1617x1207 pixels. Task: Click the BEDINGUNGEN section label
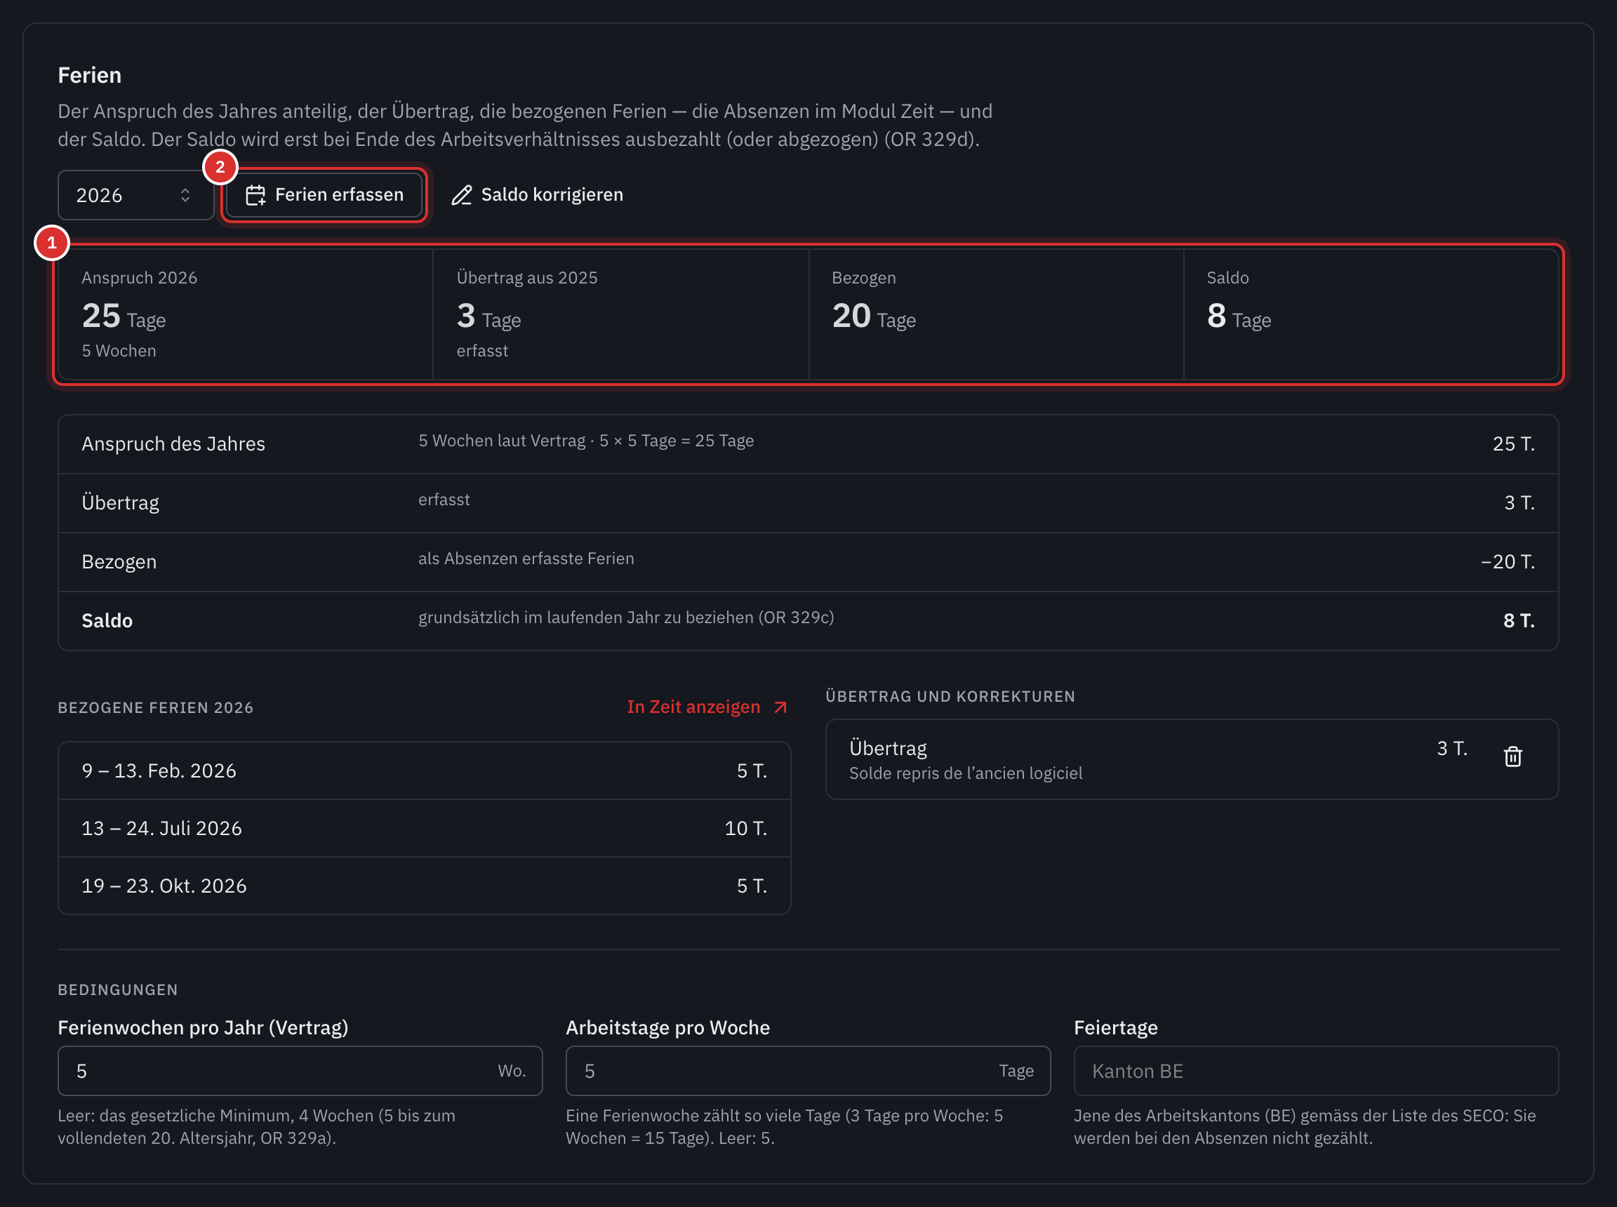coord(118,990)
